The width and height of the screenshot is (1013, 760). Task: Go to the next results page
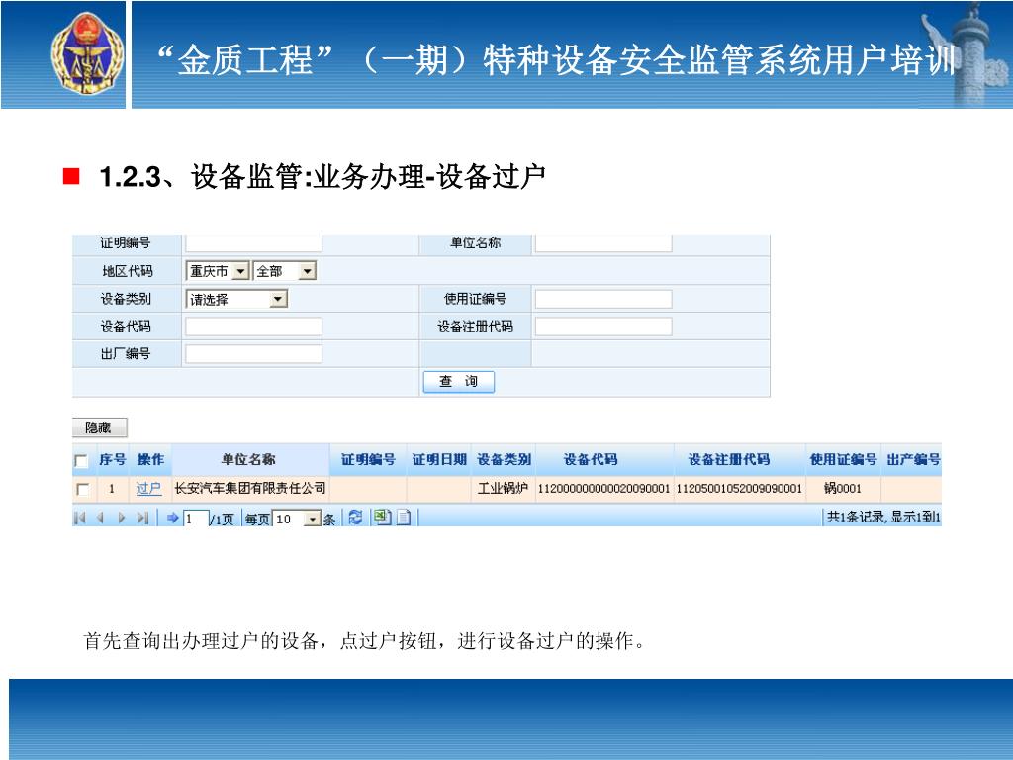click(121, 518)
